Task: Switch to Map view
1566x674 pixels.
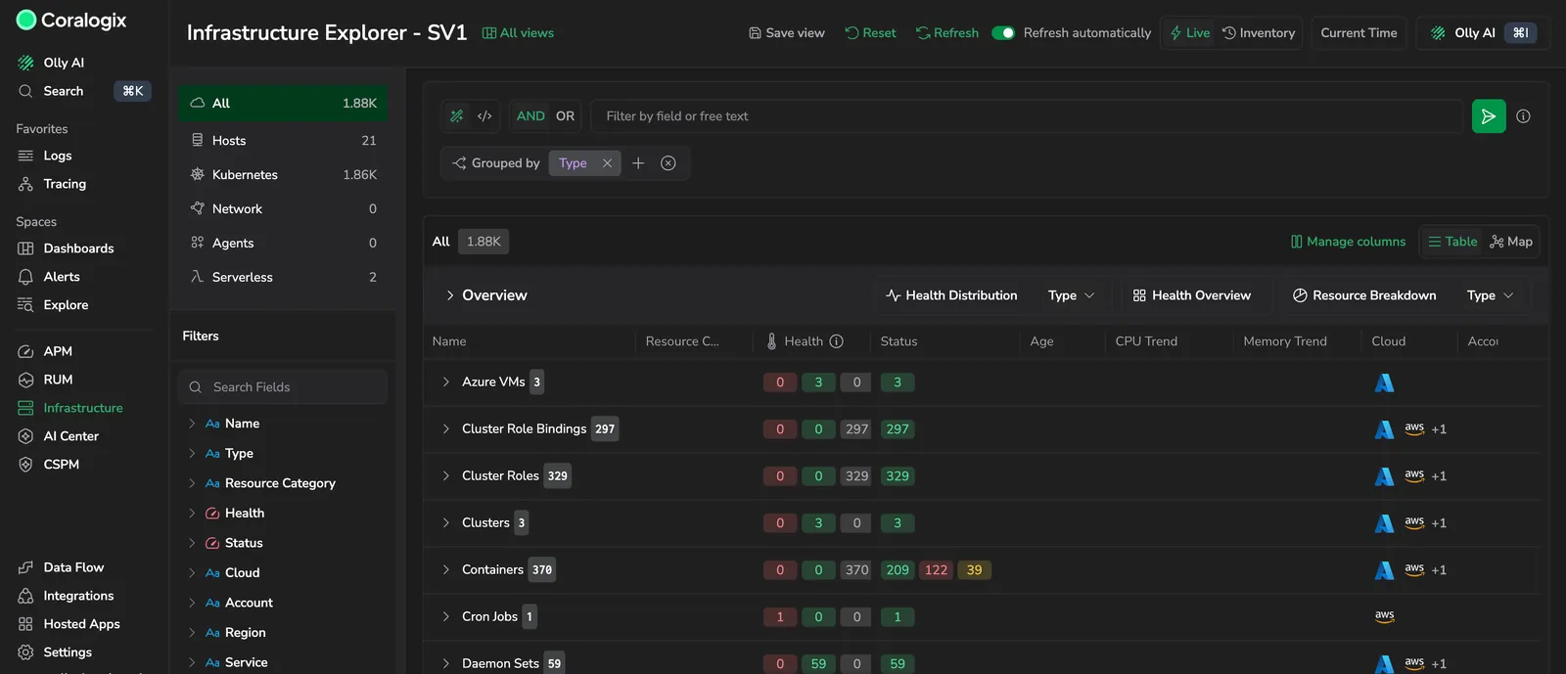Action: [1511, 242]
